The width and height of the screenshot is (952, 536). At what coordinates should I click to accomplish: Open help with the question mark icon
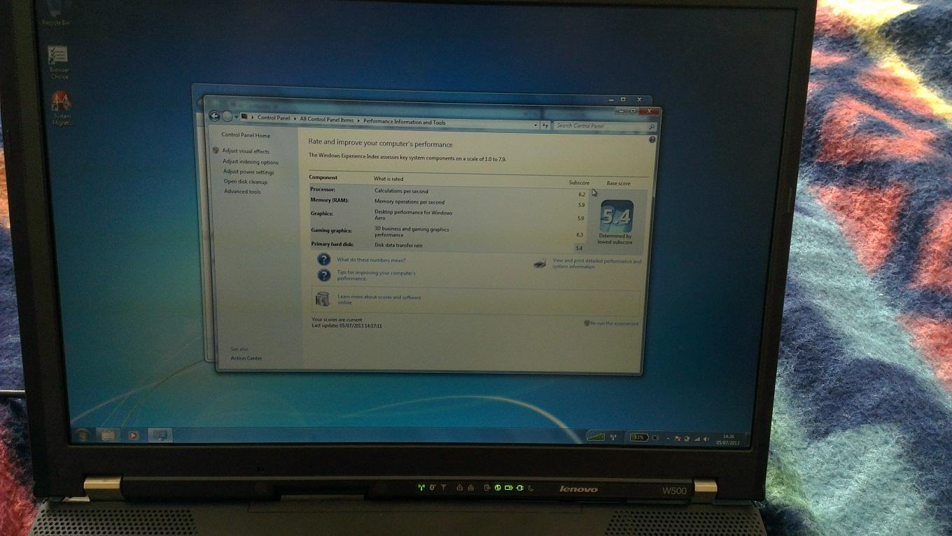[652, 140]
